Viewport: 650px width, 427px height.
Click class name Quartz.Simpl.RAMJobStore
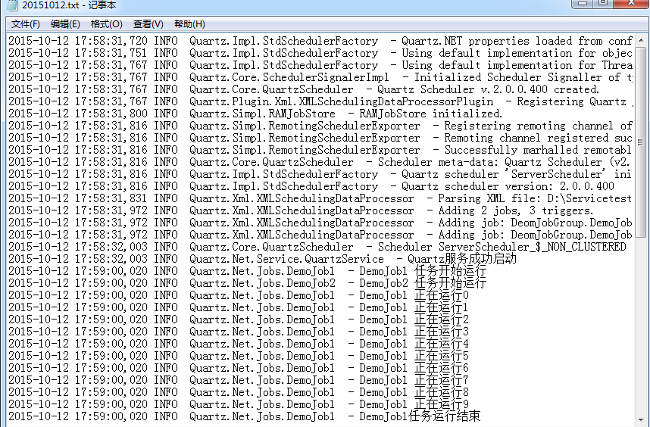[x=262, y=114]
